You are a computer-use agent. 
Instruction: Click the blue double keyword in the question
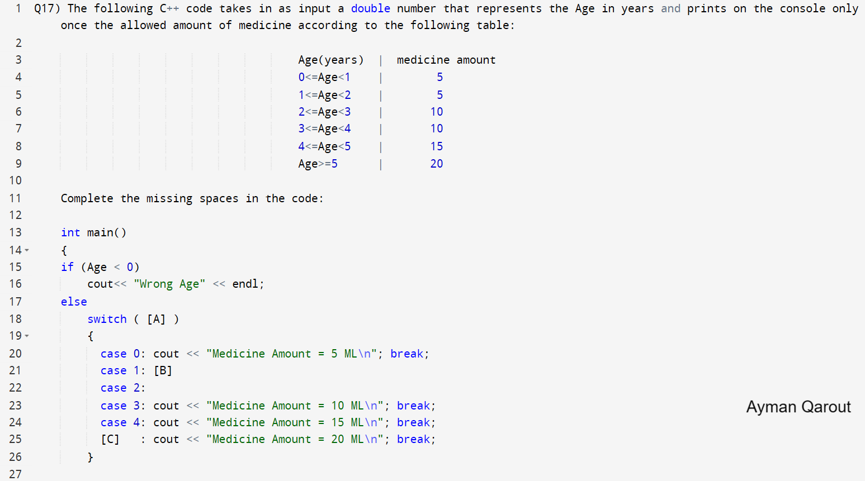coord(370,8)
